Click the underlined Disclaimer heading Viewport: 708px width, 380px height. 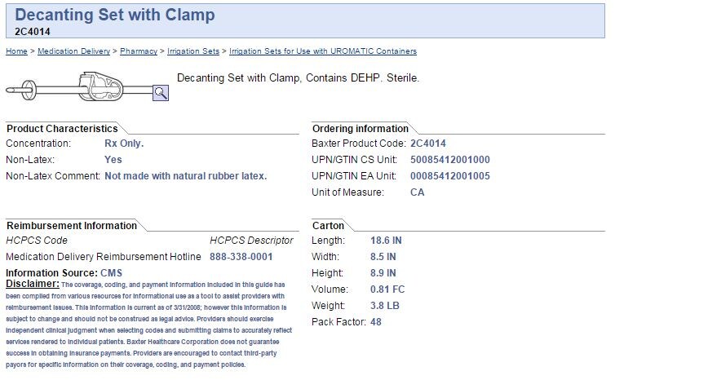click(33, 283)
